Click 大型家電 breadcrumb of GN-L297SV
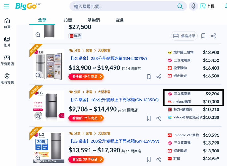Viewport: 227px width, 166px height. [x=104, y=133]
